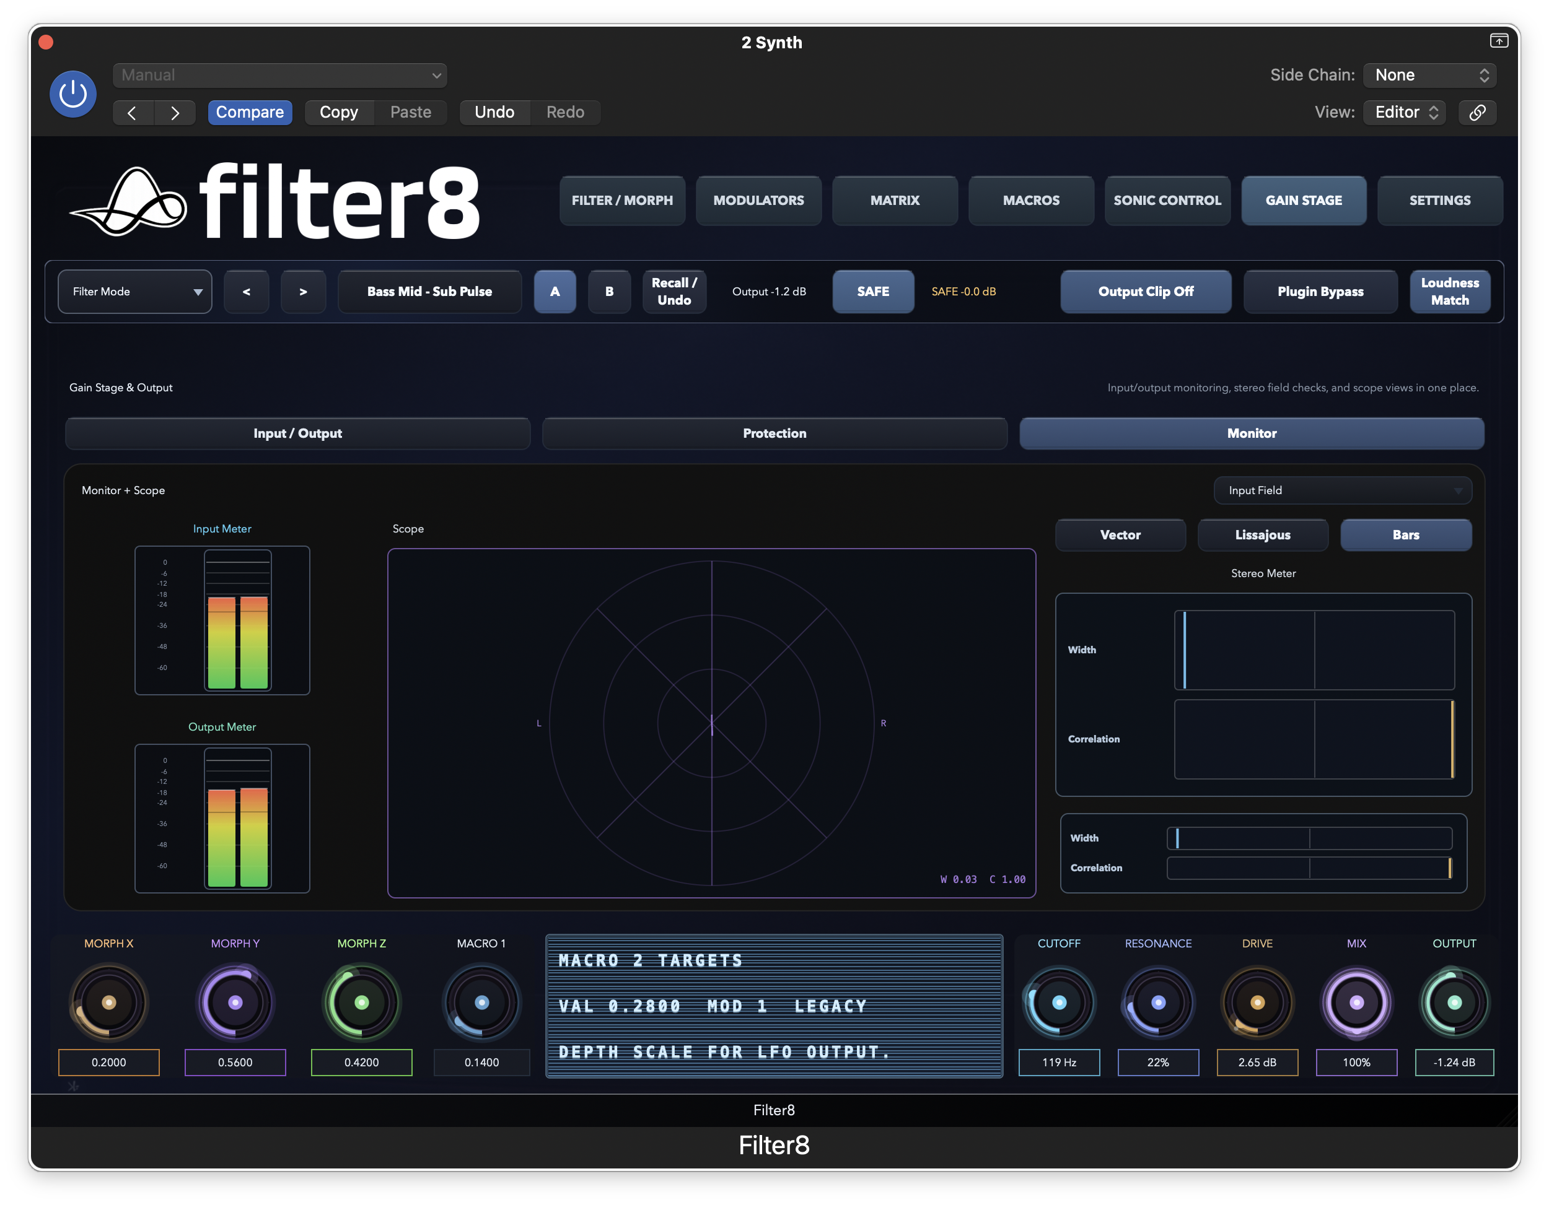1549x1205 pixels.
Task: Click the Mix knob
Action: tap(1356, 1003)
